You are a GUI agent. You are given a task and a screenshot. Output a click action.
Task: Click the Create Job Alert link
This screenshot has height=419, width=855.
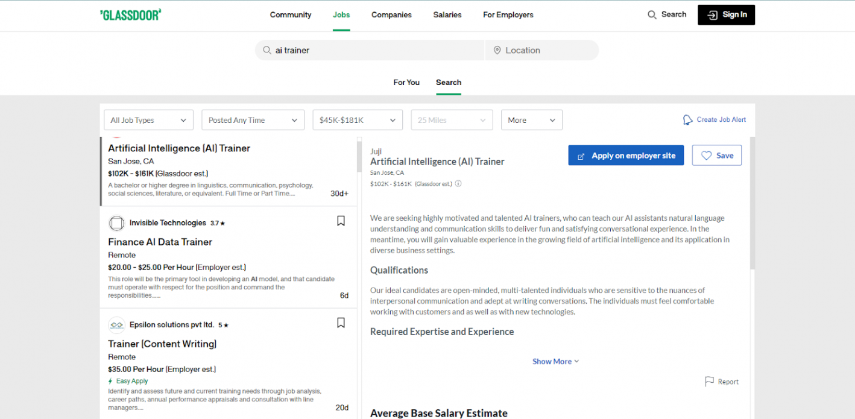721,120
